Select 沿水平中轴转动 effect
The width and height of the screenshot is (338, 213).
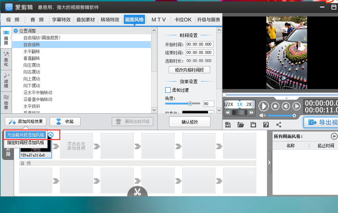pos(38,92)
